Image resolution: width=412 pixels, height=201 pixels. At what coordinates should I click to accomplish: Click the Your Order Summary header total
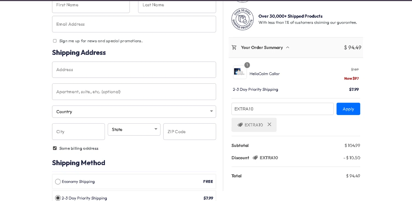click(353, 48)
